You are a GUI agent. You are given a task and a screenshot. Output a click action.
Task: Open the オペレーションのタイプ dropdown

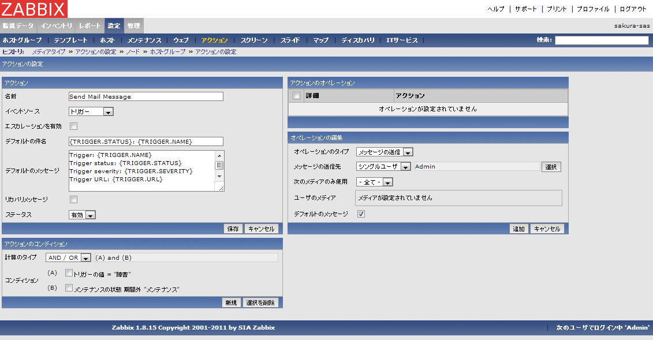click(x=384, y=152)
